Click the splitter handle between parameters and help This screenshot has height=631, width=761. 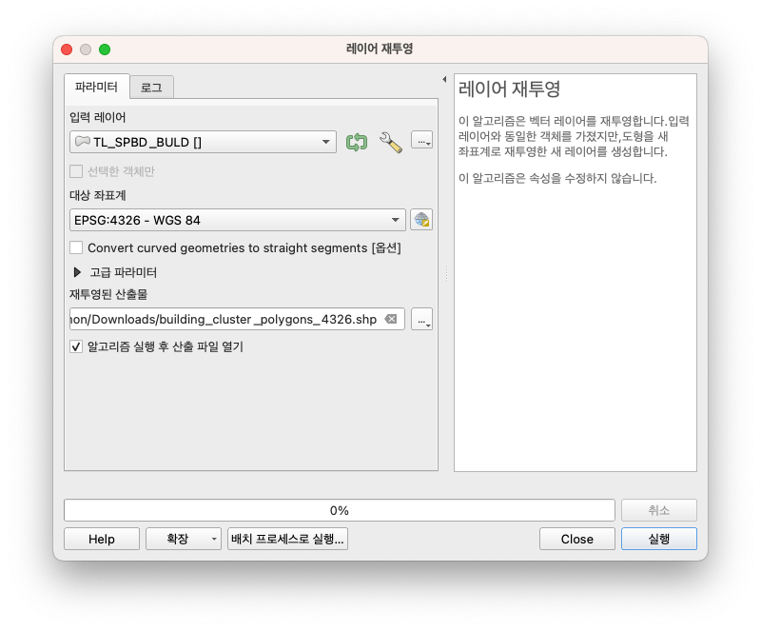click(x=446, y=274)
